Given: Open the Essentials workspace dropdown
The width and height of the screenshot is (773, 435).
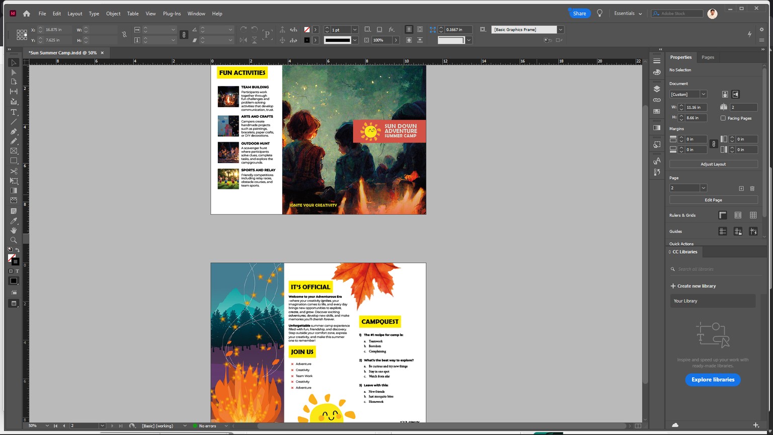Looking at the screenshot, I should 628,14.
